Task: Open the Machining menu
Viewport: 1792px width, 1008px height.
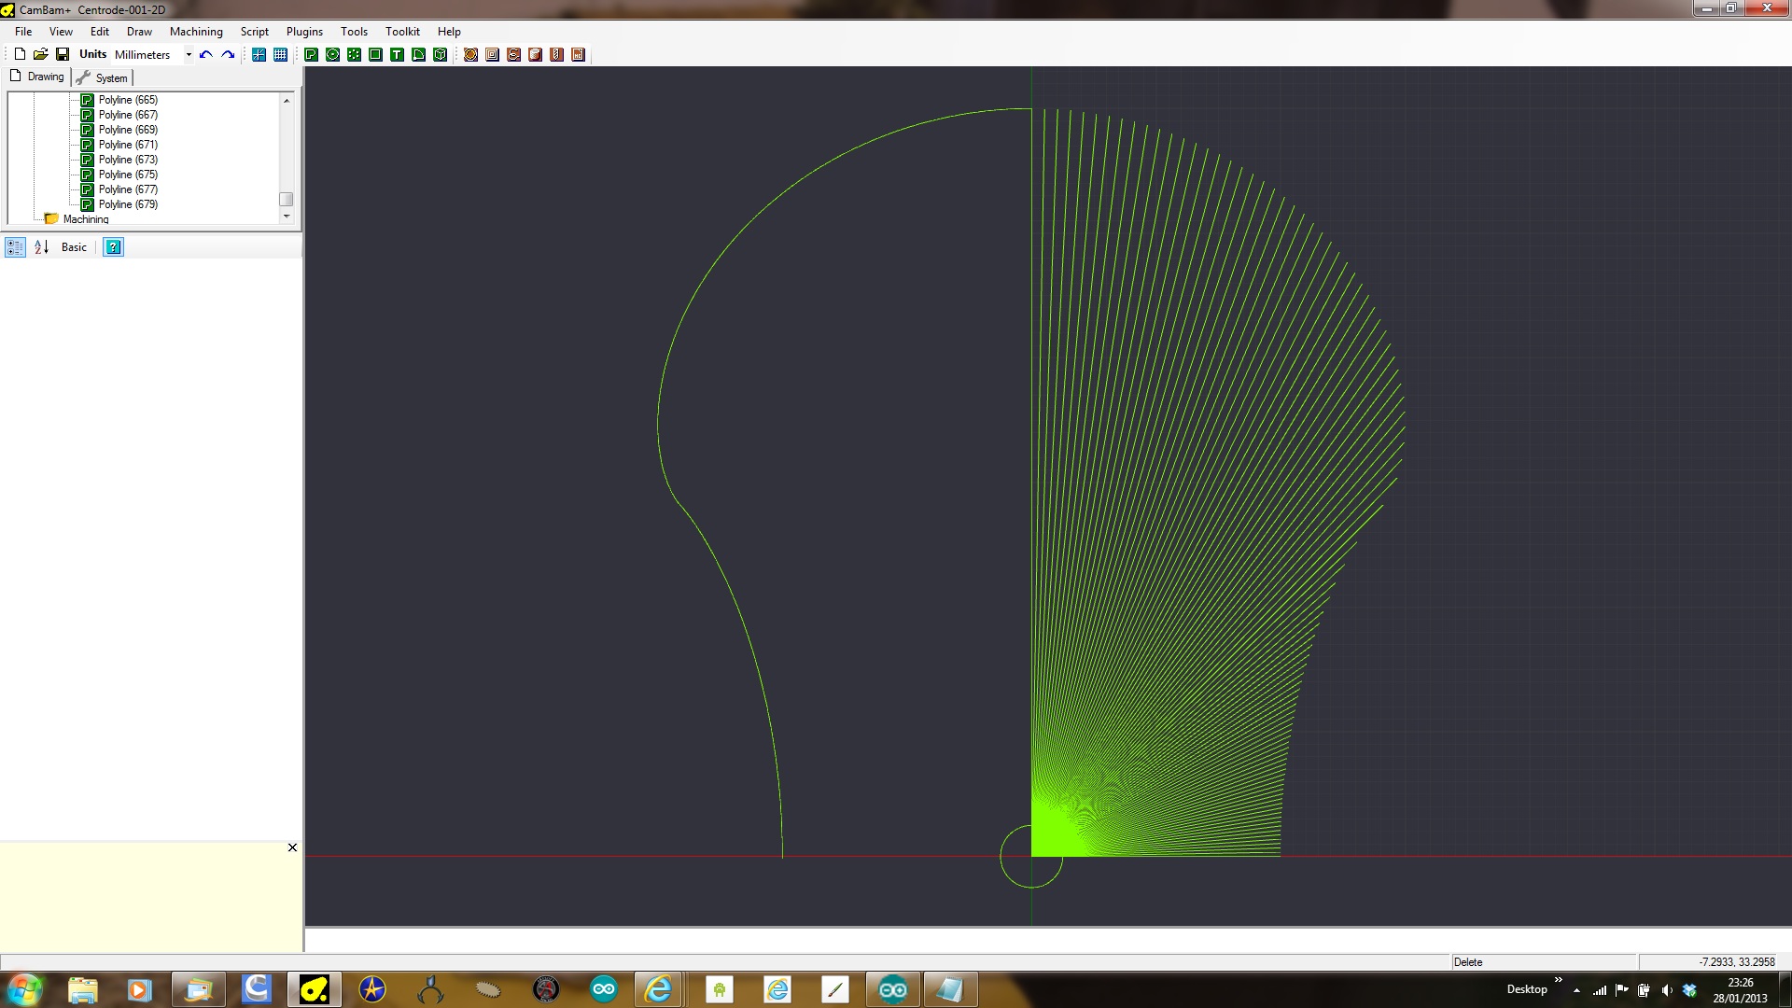Action: pos(196,32)
